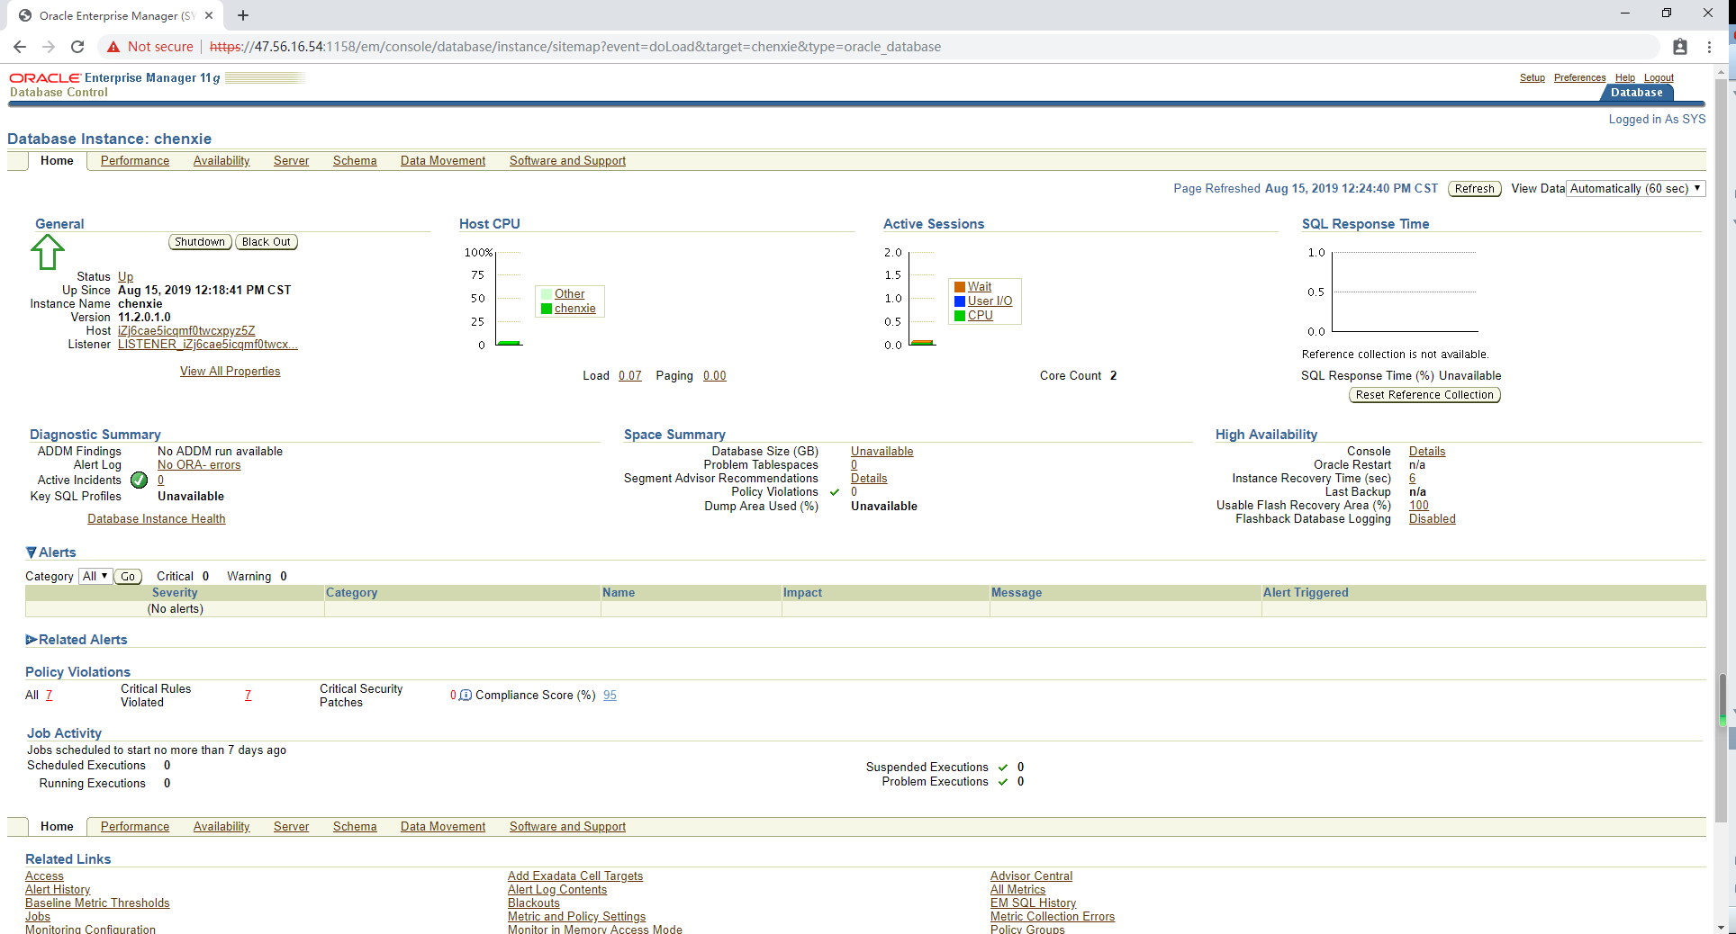The width and height of the screenshot is (1736, 934).
Task: Open the Help link
Action: click(x=1624, y=78)
